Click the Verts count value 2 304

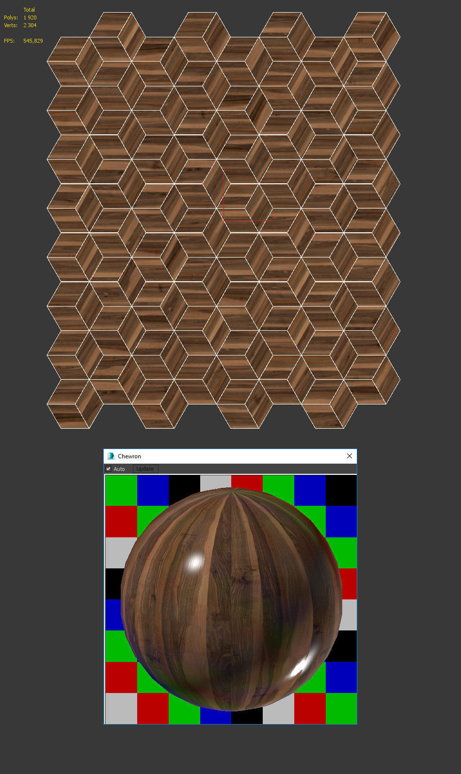[30, 25]
